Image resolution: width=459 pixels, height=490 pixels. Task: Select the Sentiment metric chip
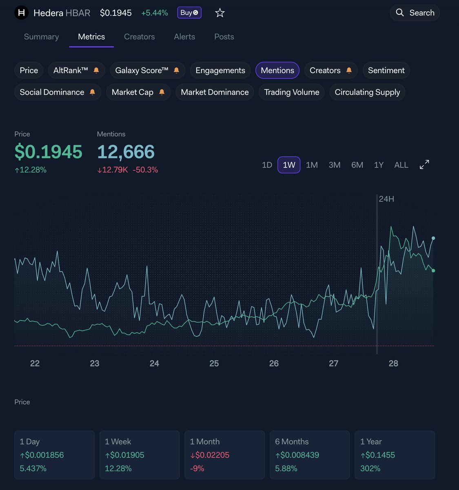386,70
